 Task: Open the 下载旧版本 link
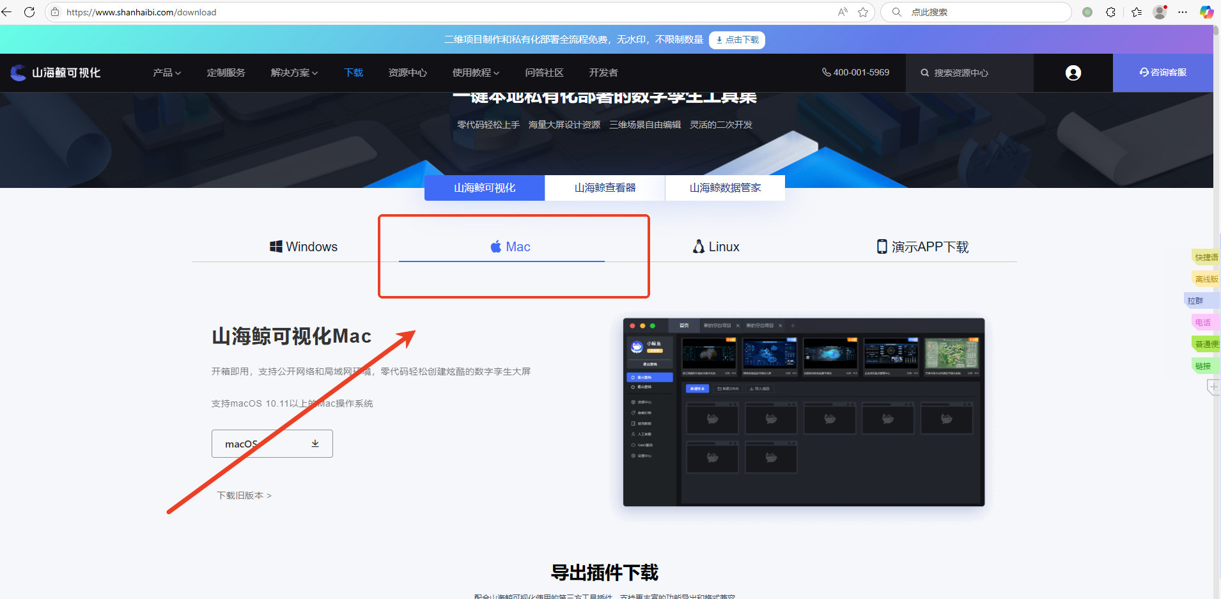tap(244, 495)
